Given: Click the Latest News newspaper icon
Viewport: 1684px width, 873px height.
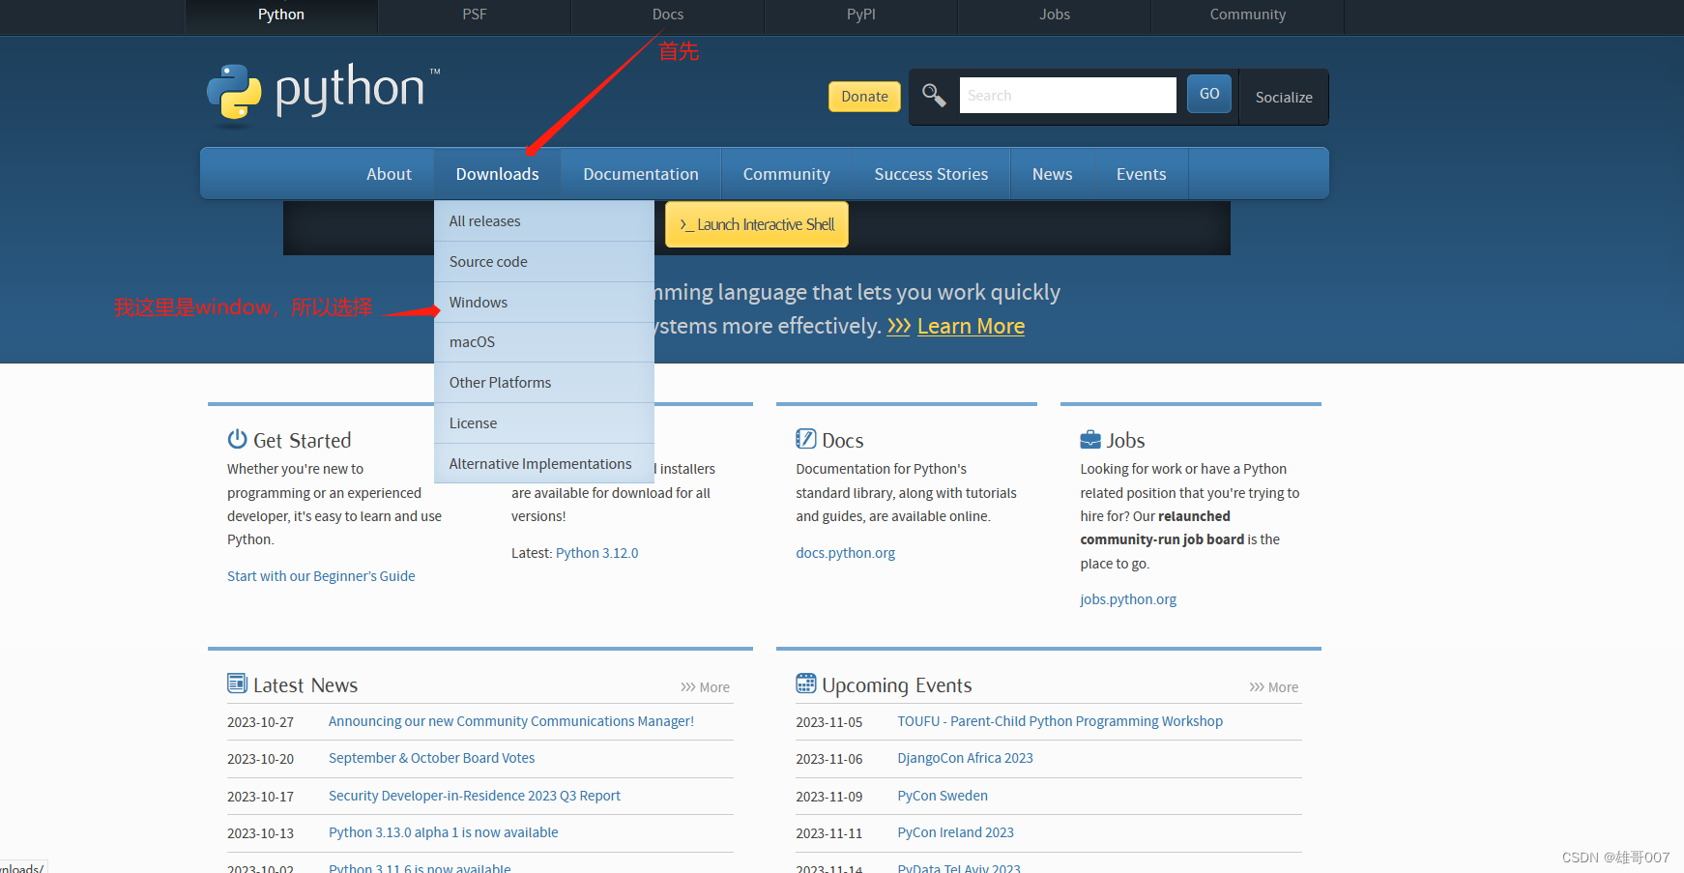Looking at the screenshot, I should coord(237,684).
